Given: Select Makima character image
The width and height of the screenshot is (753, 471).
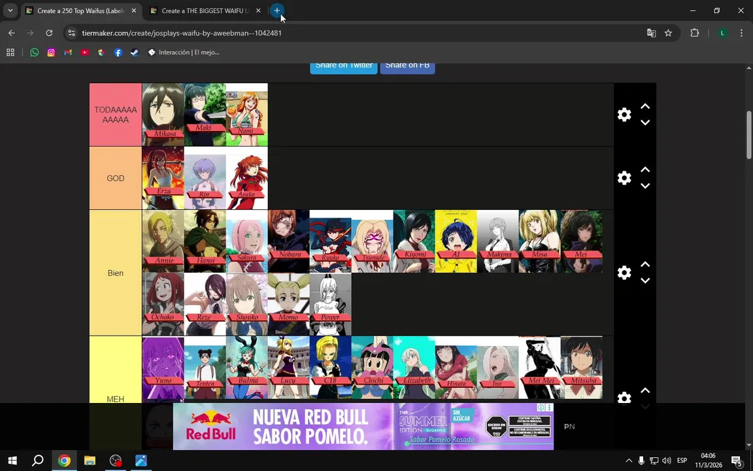Looking at the screenshot, I should (x=497, y=241).
